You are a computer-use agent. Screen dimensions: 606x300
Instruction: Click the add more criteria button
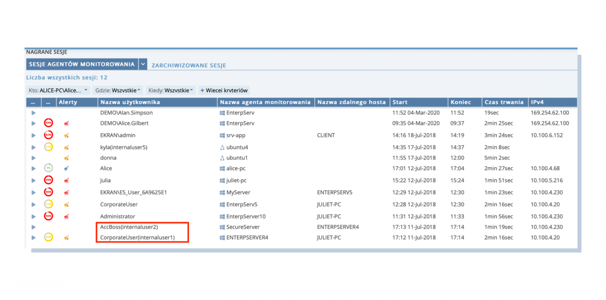(x=224, y=90)
